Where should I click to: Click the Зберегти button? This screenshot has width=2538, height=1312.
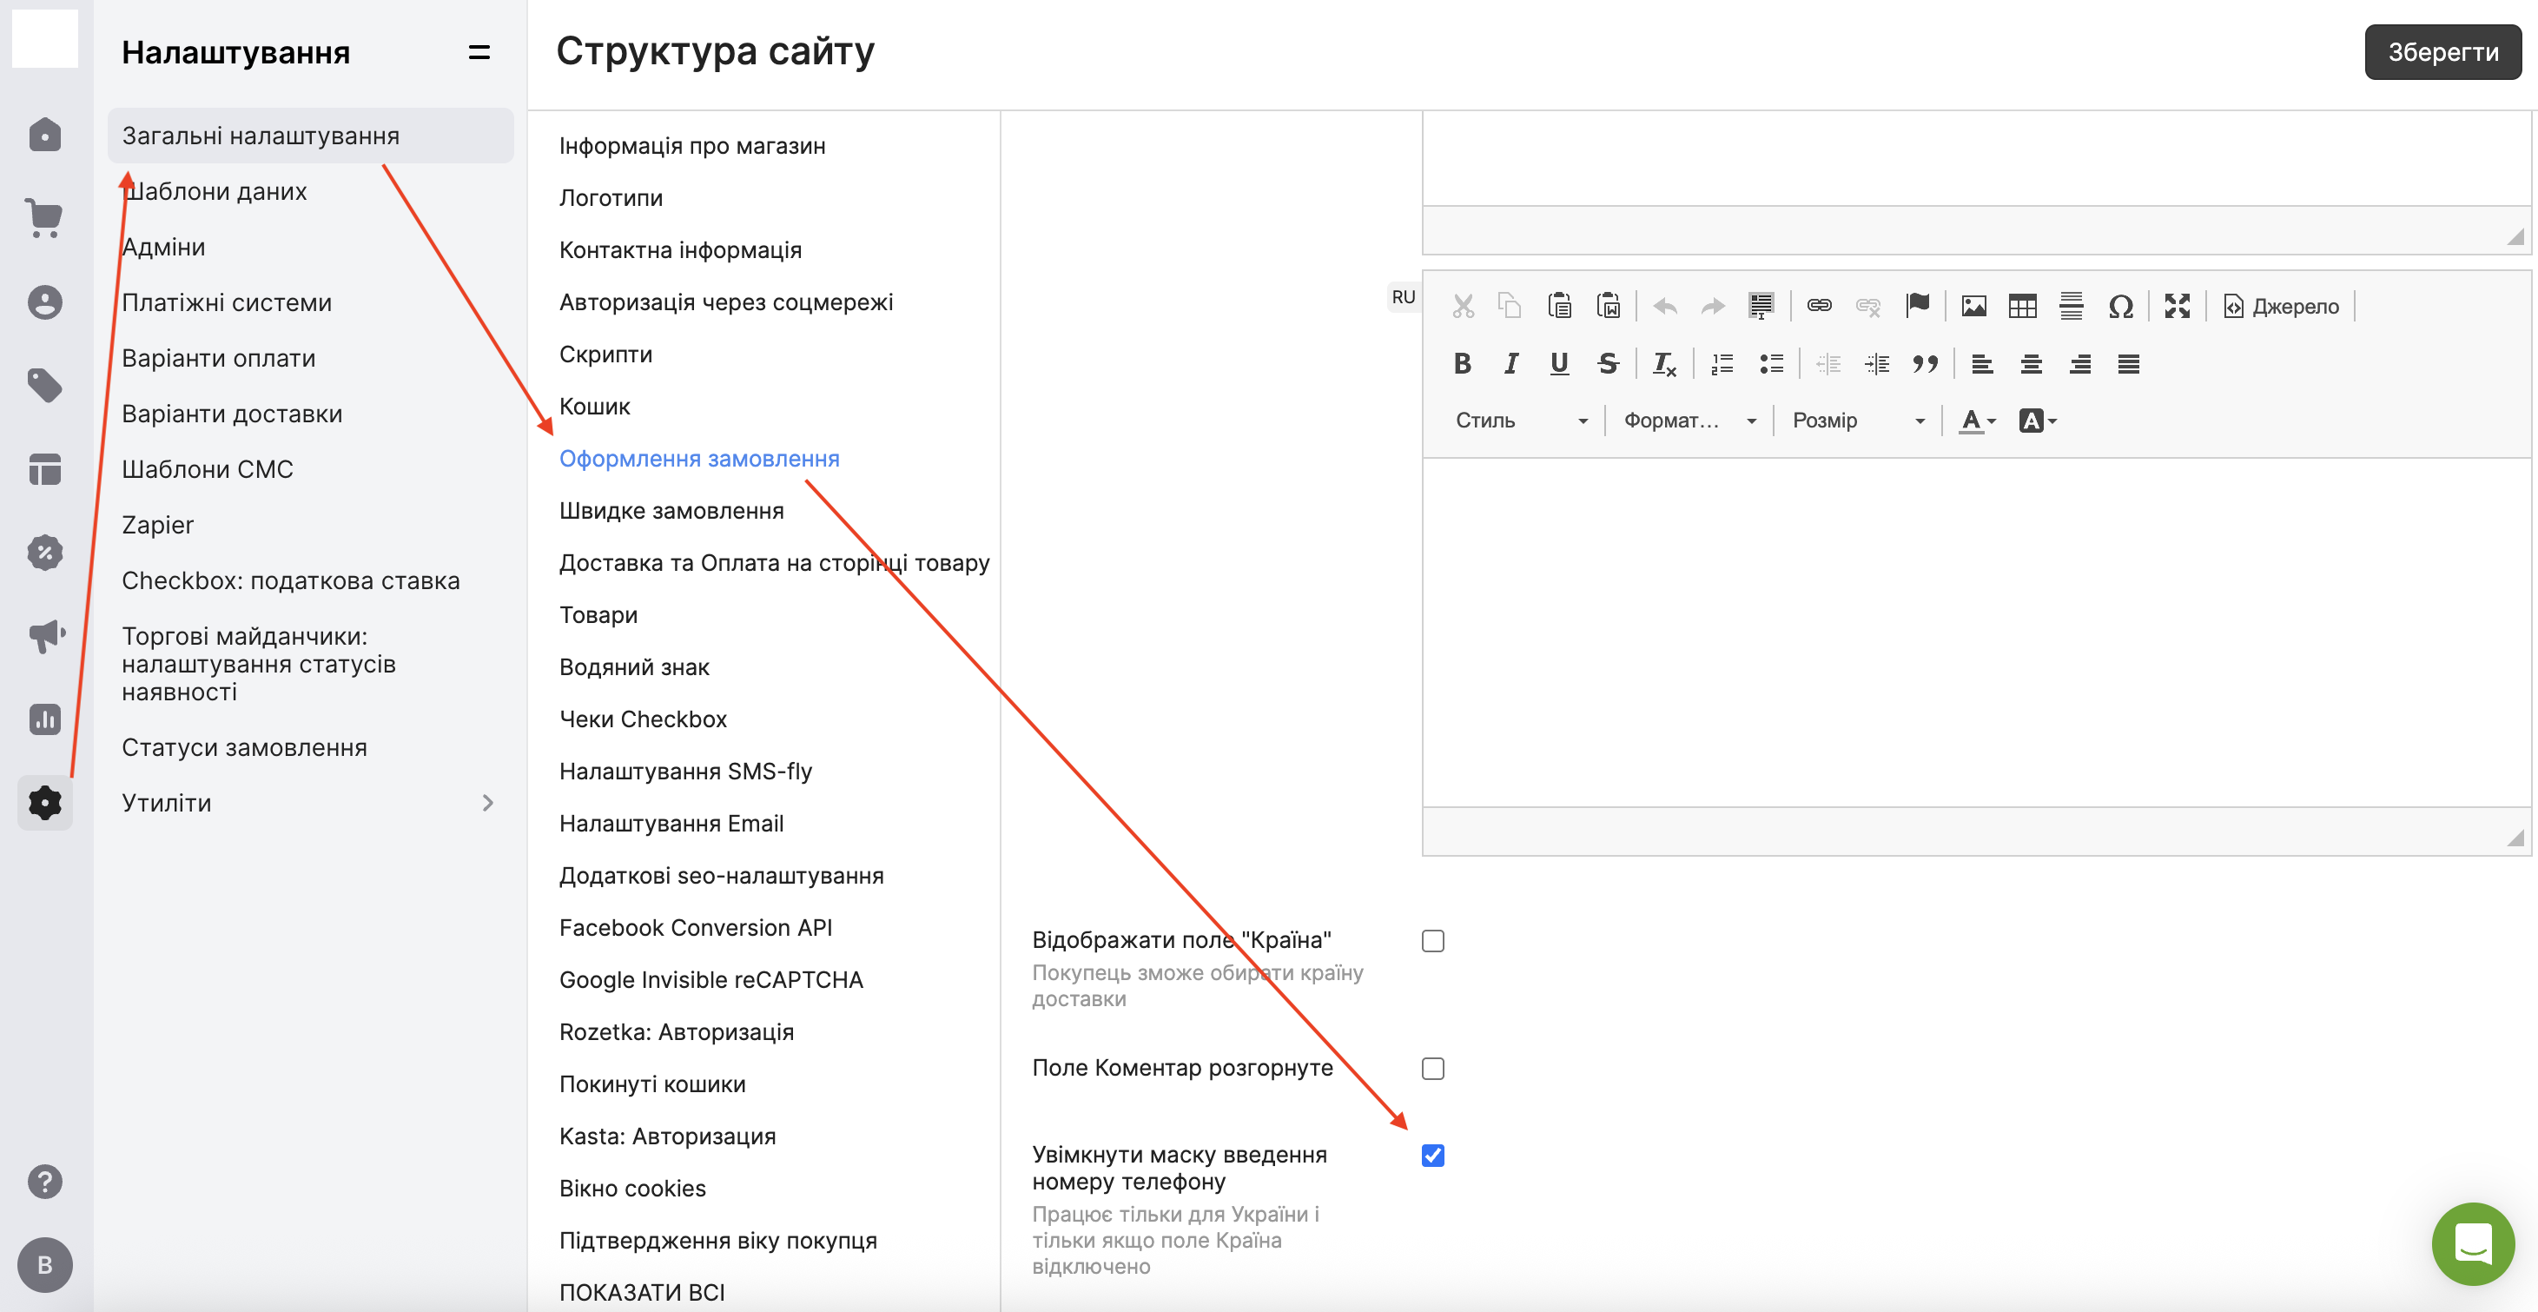tap(2442, 52)
